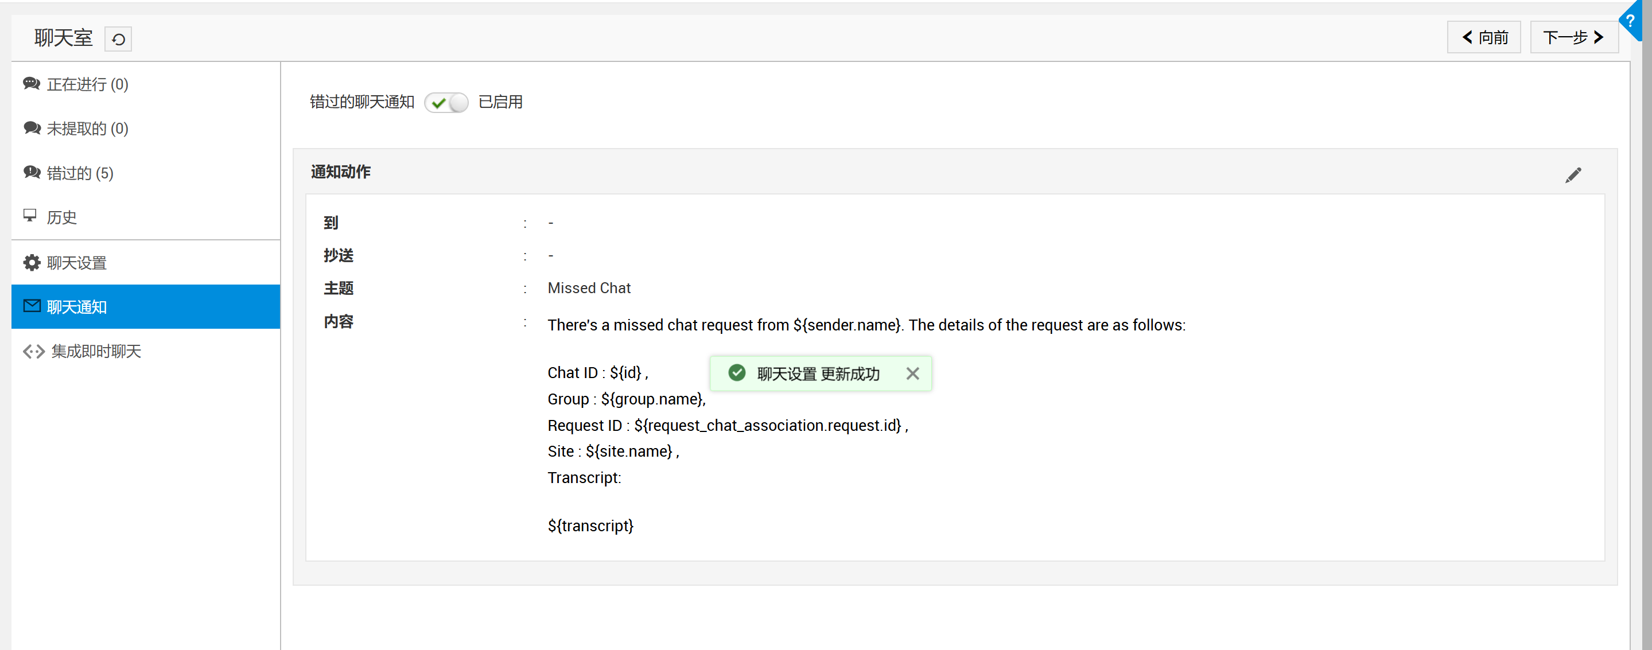Disable the 错过的聊天通知 toggle switch
The image size is (1652, 650).
pos(446,103)
